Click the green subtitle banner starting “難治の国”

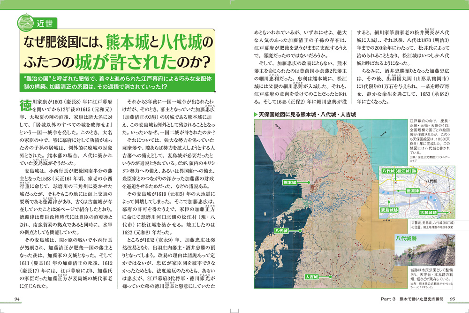[117, 83]
